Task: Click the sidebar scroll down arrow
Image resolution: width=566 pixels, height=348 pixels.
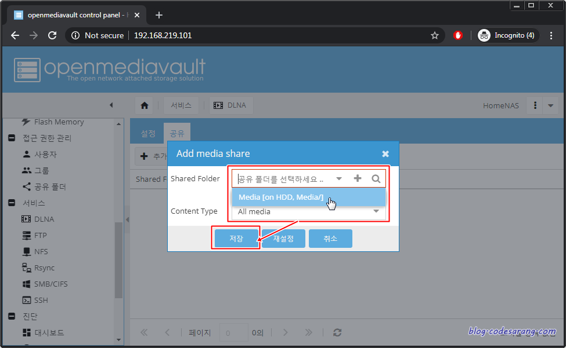Action: (119, 340)
